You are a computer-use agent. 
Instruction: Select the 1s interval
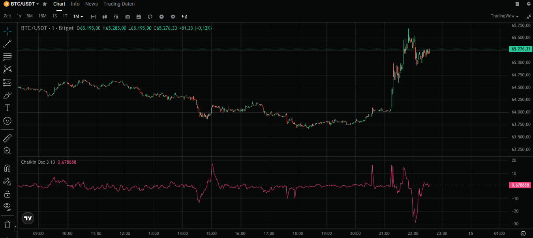19,16
